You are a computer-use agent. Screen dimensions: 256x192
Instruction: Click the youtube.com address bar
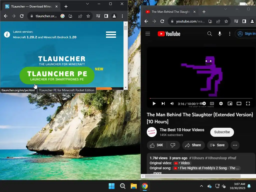[190, 21]
